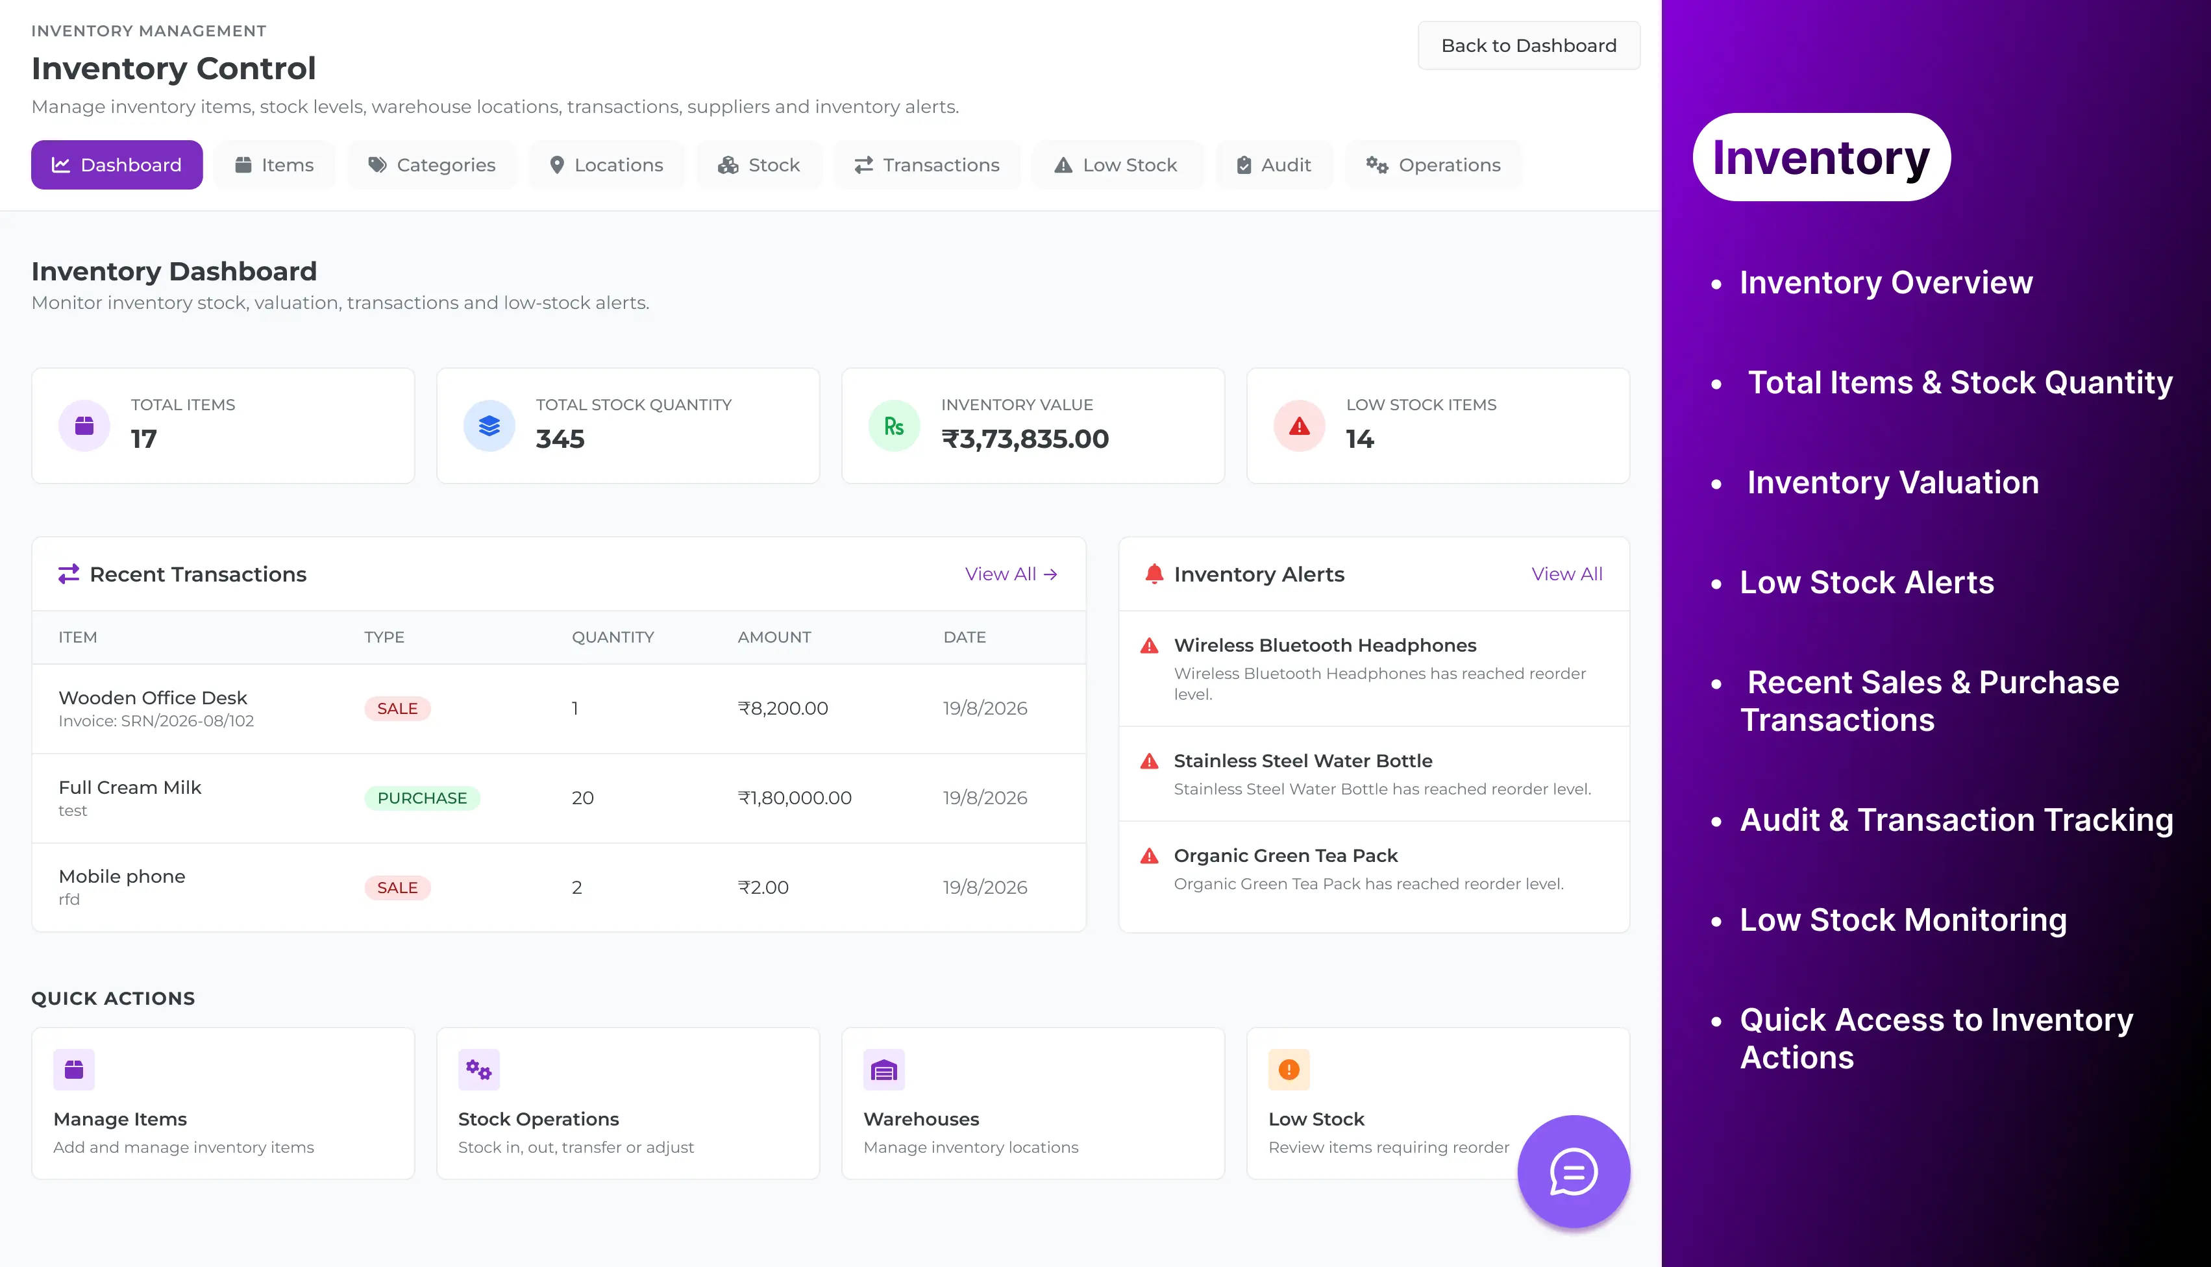The height and width of the screenshot is (1267, 2211).
Task: Click the Recent Transactions swap arrows icon
Action: pos(69,574)
